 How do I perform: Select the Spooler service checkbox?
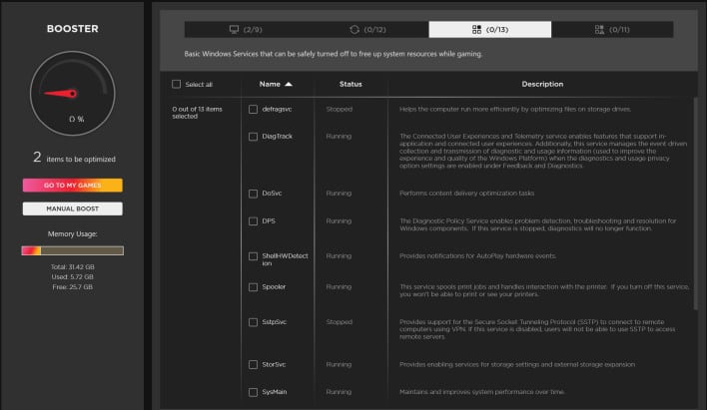pos(253,286)
